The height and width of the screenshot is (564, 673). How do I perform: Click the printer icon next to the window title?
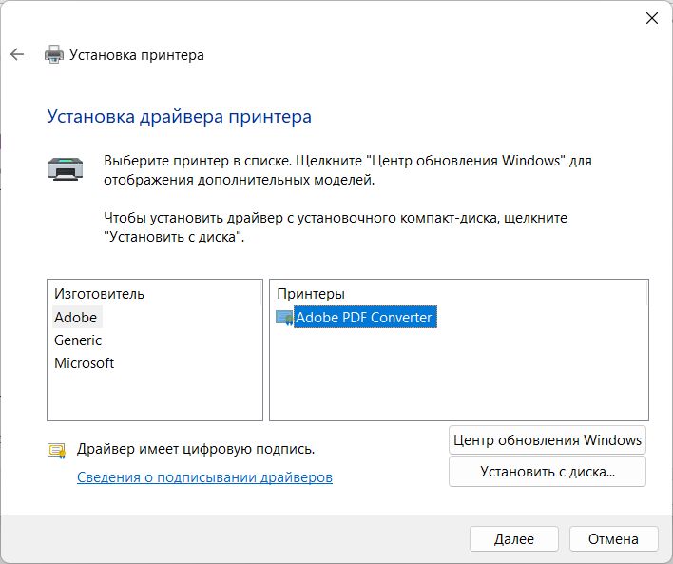pyautogui.click(x=54, y=54)
